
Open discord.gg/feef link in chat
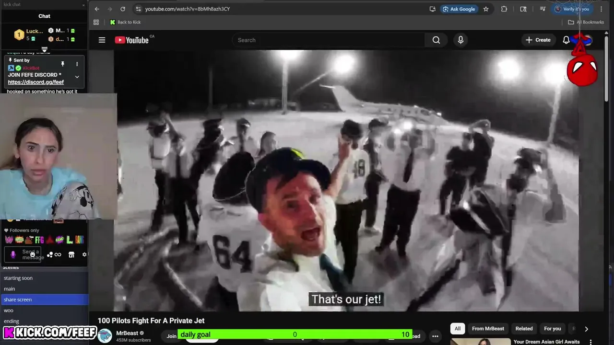pyautogui.click(x=35, y=82)
